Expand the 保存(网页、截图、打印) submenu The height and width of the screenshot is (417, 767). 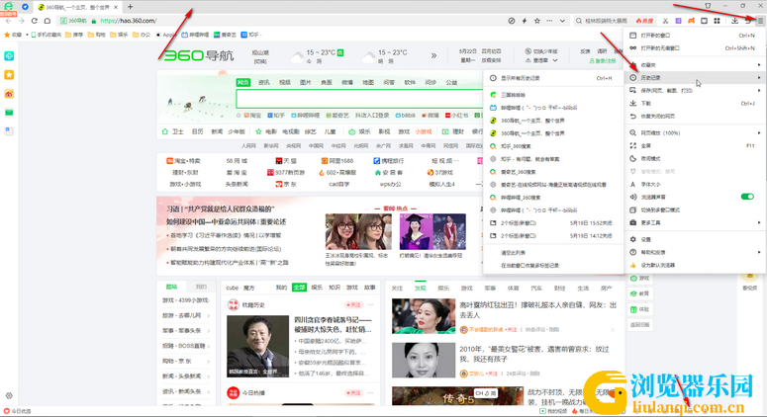[695, 90]
